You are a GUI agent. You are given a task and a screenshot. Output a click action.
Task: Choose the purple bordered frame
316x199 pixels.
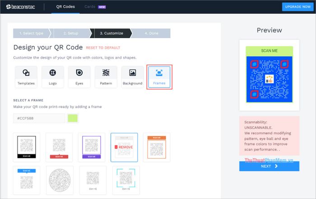92,147
